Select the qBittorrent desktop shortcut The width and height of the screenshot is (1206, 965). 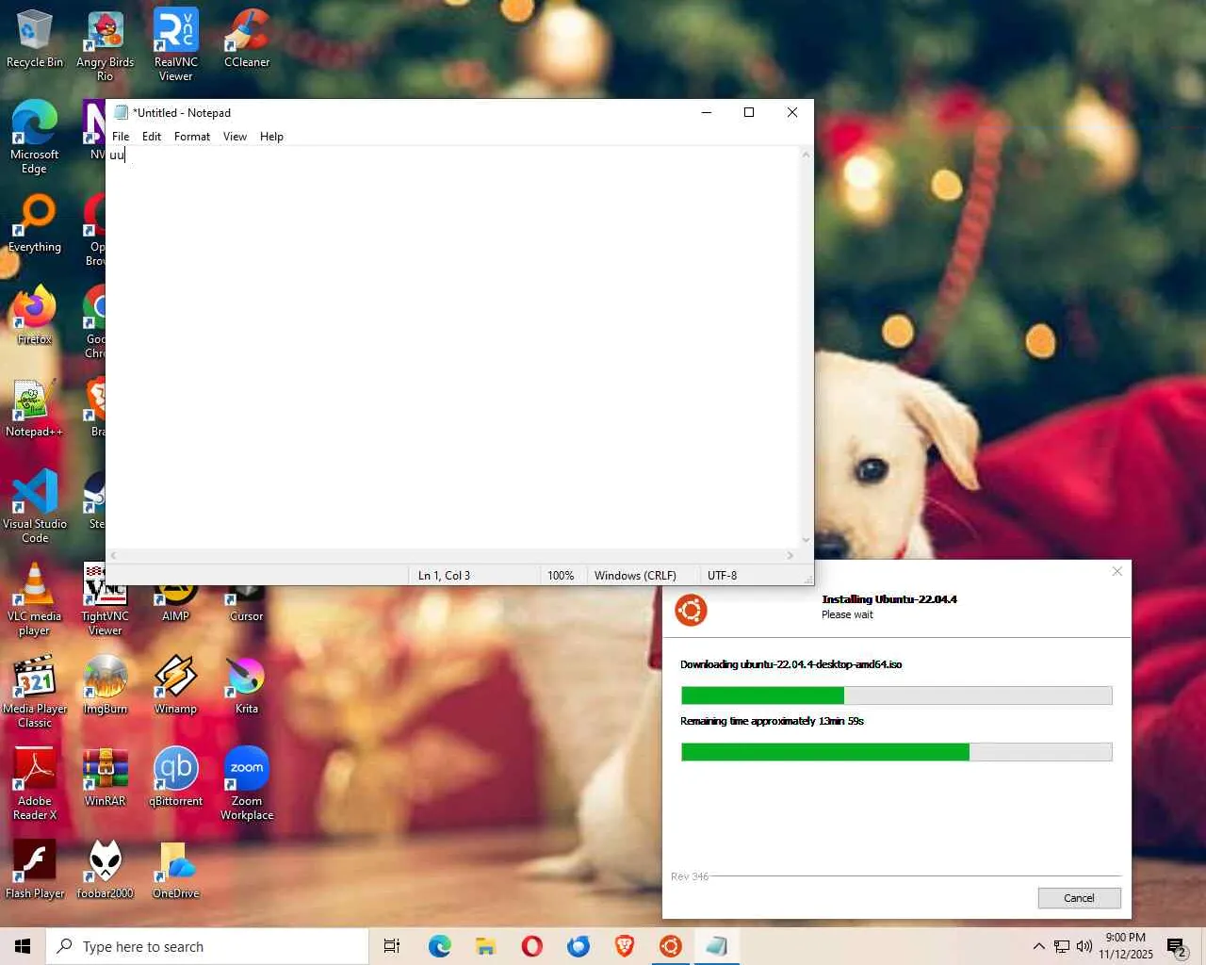tap(175, 777)
